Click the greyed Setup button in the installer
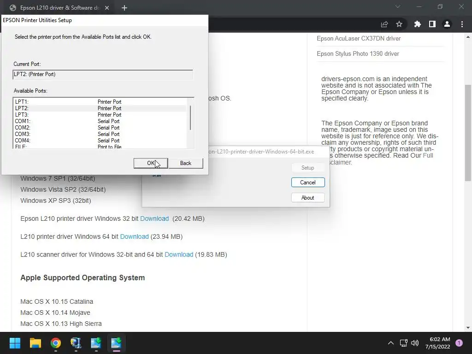Image resolution: width=472 pixels, height=354 pixels. [308, 168]
